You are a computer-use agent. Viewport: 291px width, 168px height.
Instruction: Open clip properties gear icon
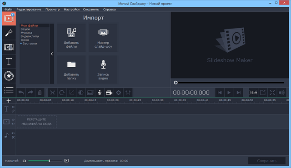pyautogui.click(x=118, y=93)
